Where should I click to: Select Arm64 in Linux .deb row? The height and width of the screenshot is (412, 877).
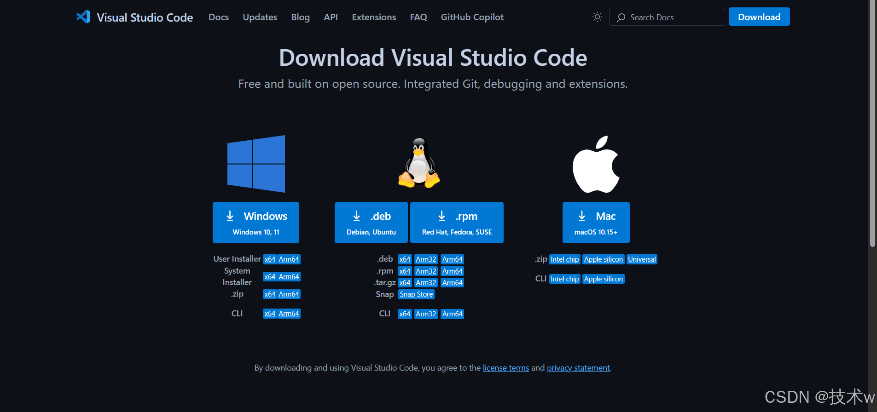coord(452,259)
